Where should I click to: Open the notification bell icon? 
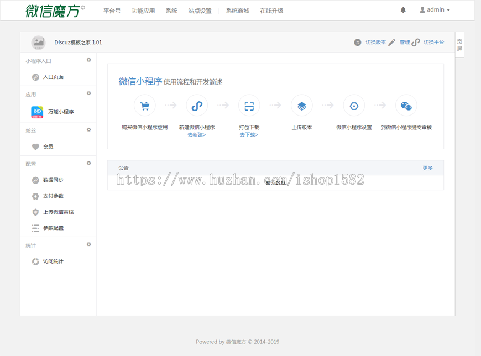point(403,10)
